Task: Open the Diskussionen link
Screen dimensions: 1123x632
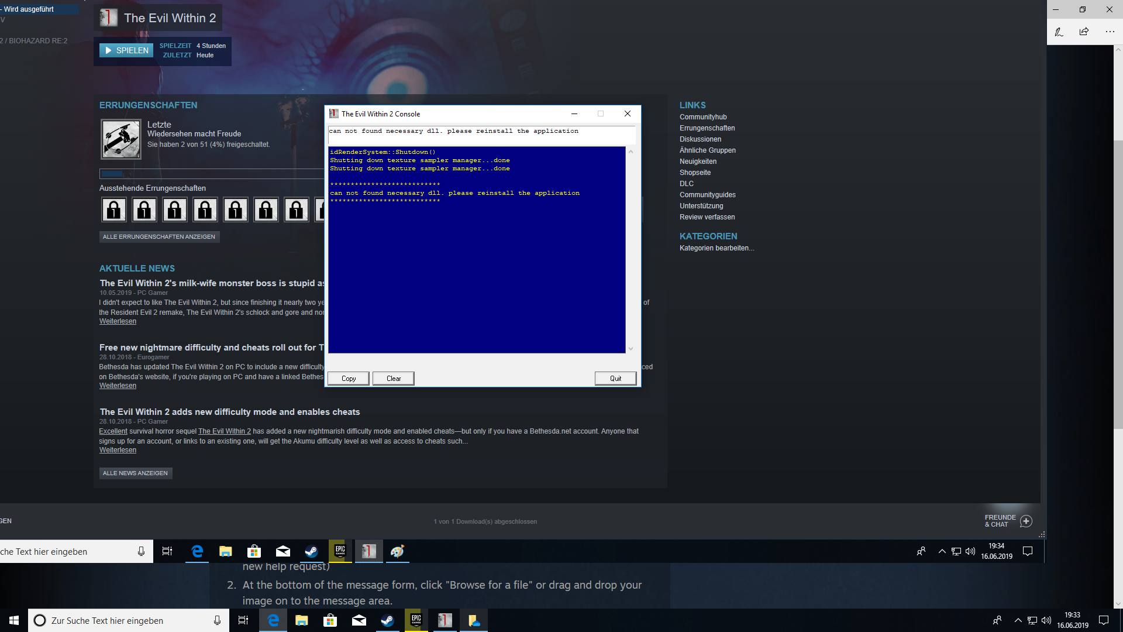Action: 700,139
